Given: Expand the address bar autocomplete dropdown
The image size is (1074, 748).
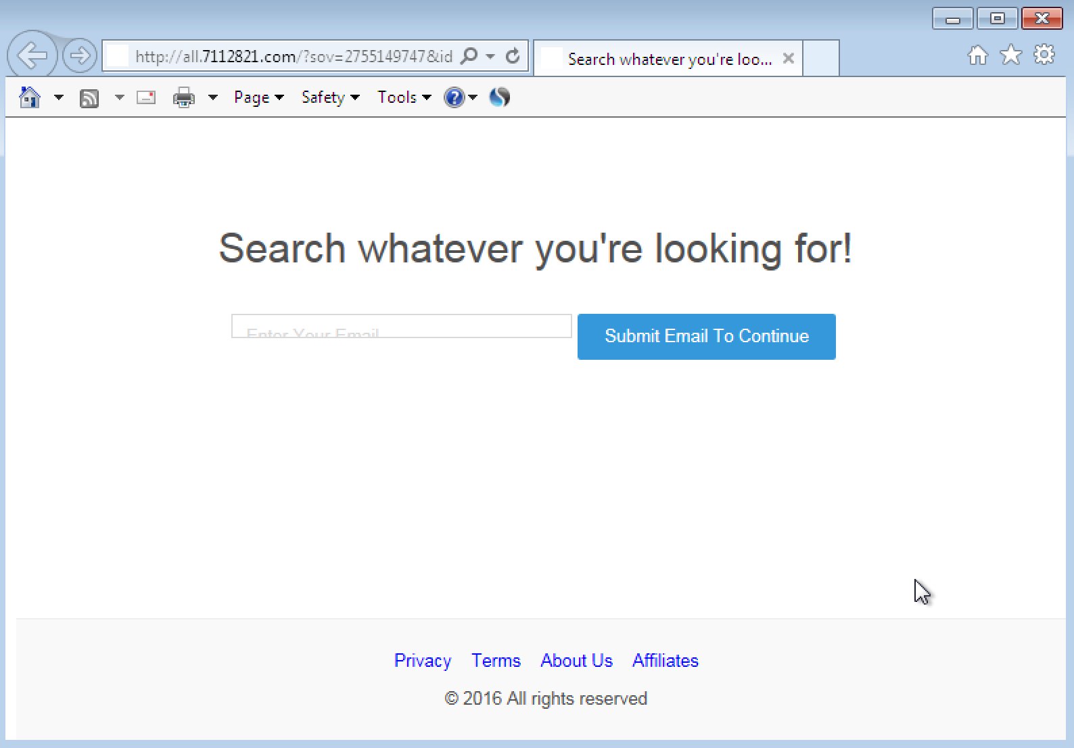Looking at the screenshot, I should click(490, 56).
